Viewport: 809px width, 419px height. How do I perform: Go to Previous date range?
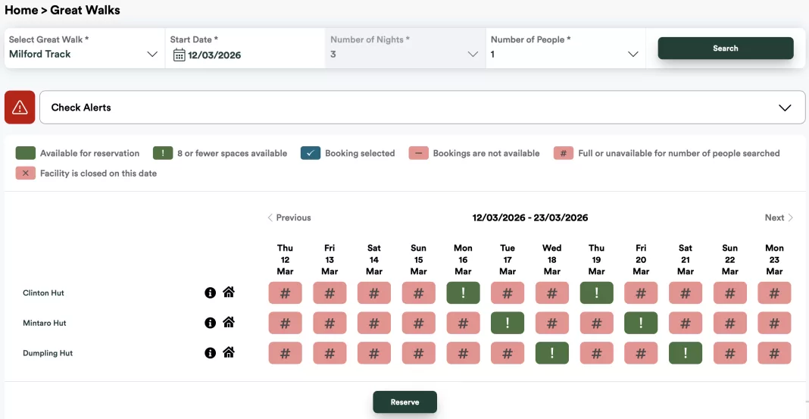click(x=289, y=217)
